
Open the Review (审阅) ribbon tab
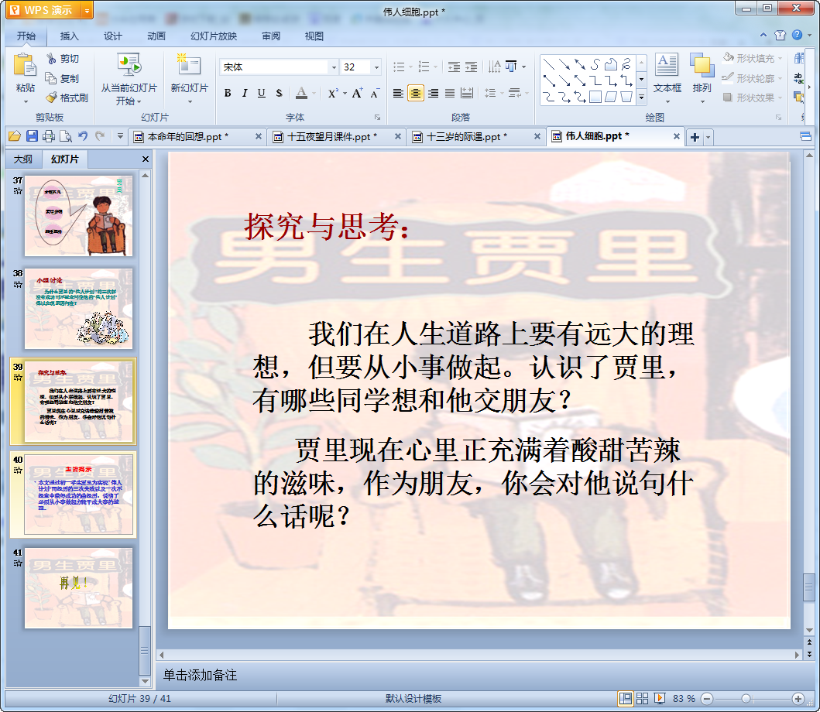pyautogui.click(x=271, y=36)
